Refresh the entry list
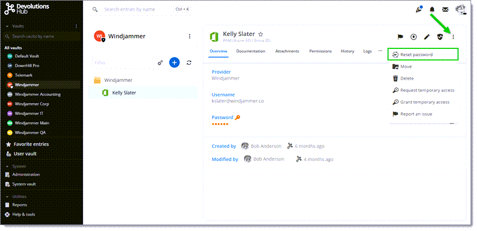The width and height of the screenshot is (477, 231). click(189, 62)
